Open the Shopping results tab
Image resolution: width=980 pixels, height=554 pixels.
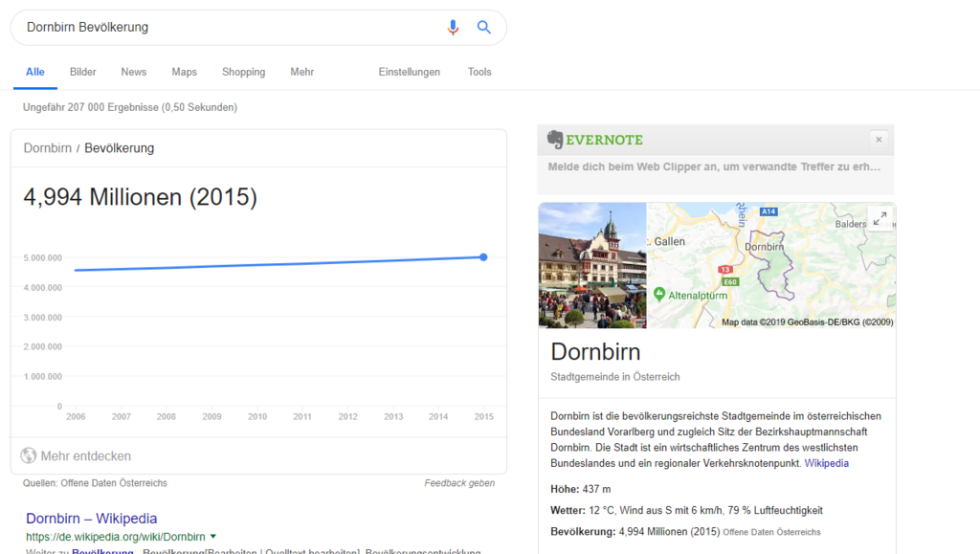[x=243, y=72]
